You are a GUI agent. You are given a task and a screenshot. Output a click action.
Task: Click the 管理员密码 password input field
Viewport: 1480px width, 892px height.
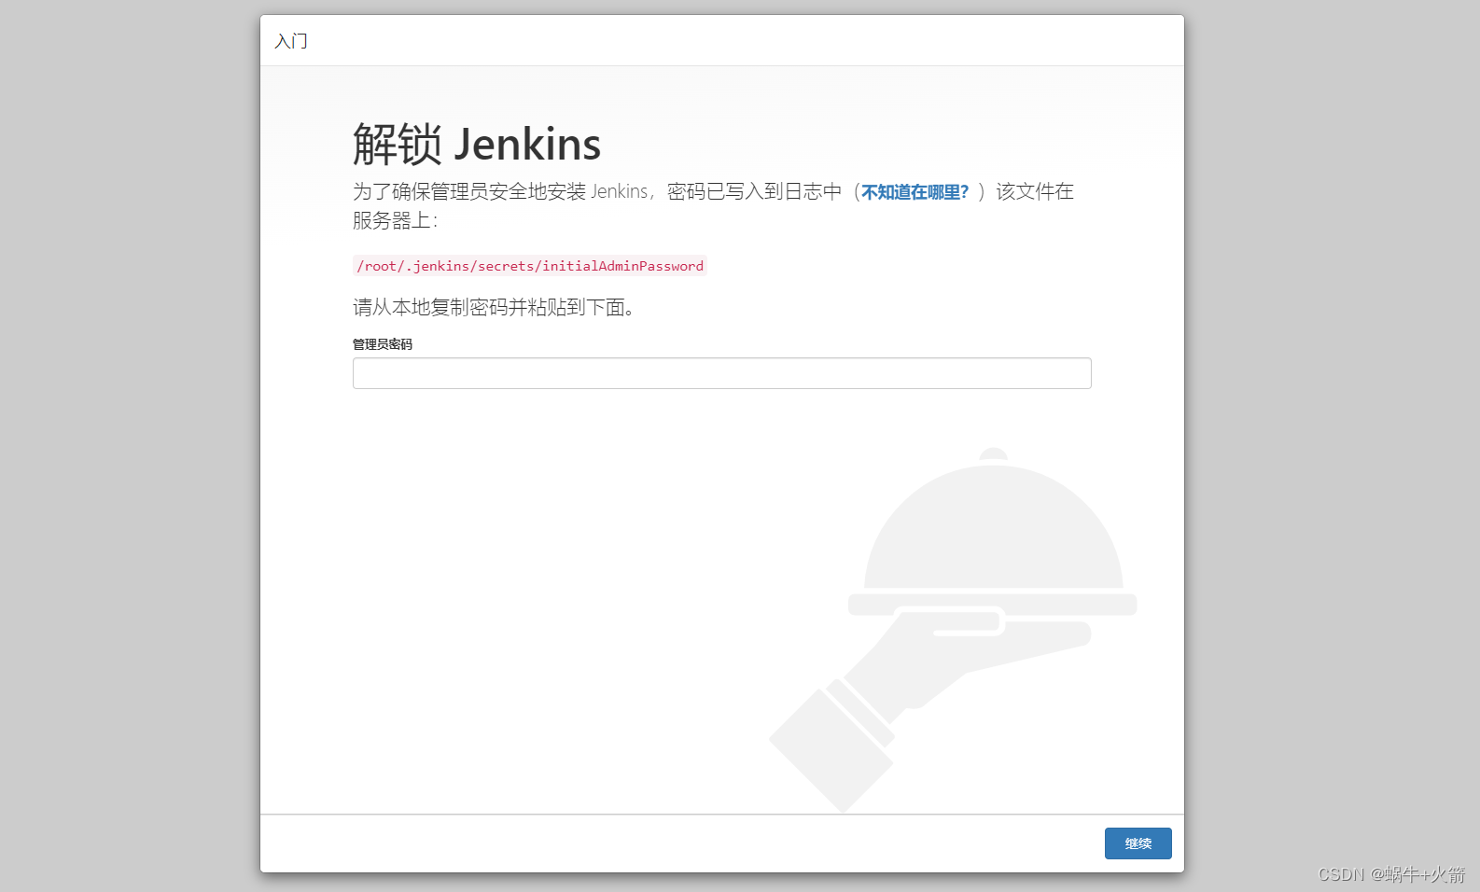[x=721, y=373]
